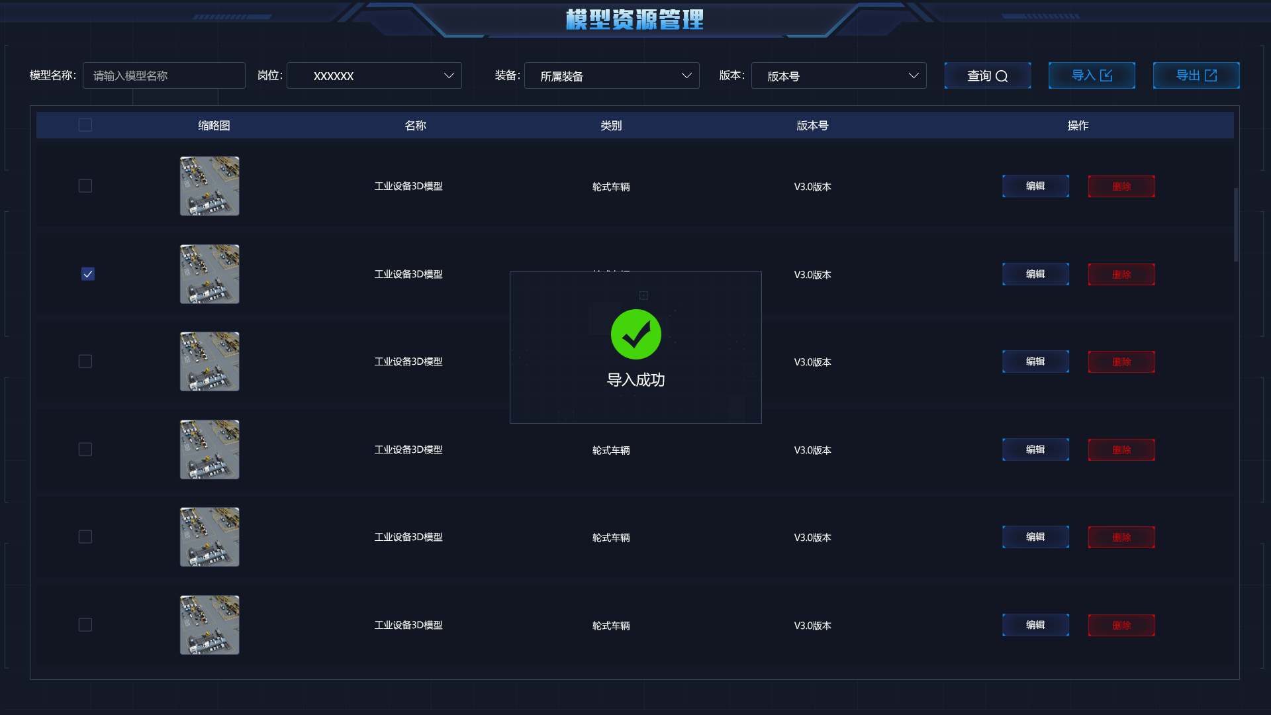Click the magnifier icon in 查询 button

coord(1002,76)
